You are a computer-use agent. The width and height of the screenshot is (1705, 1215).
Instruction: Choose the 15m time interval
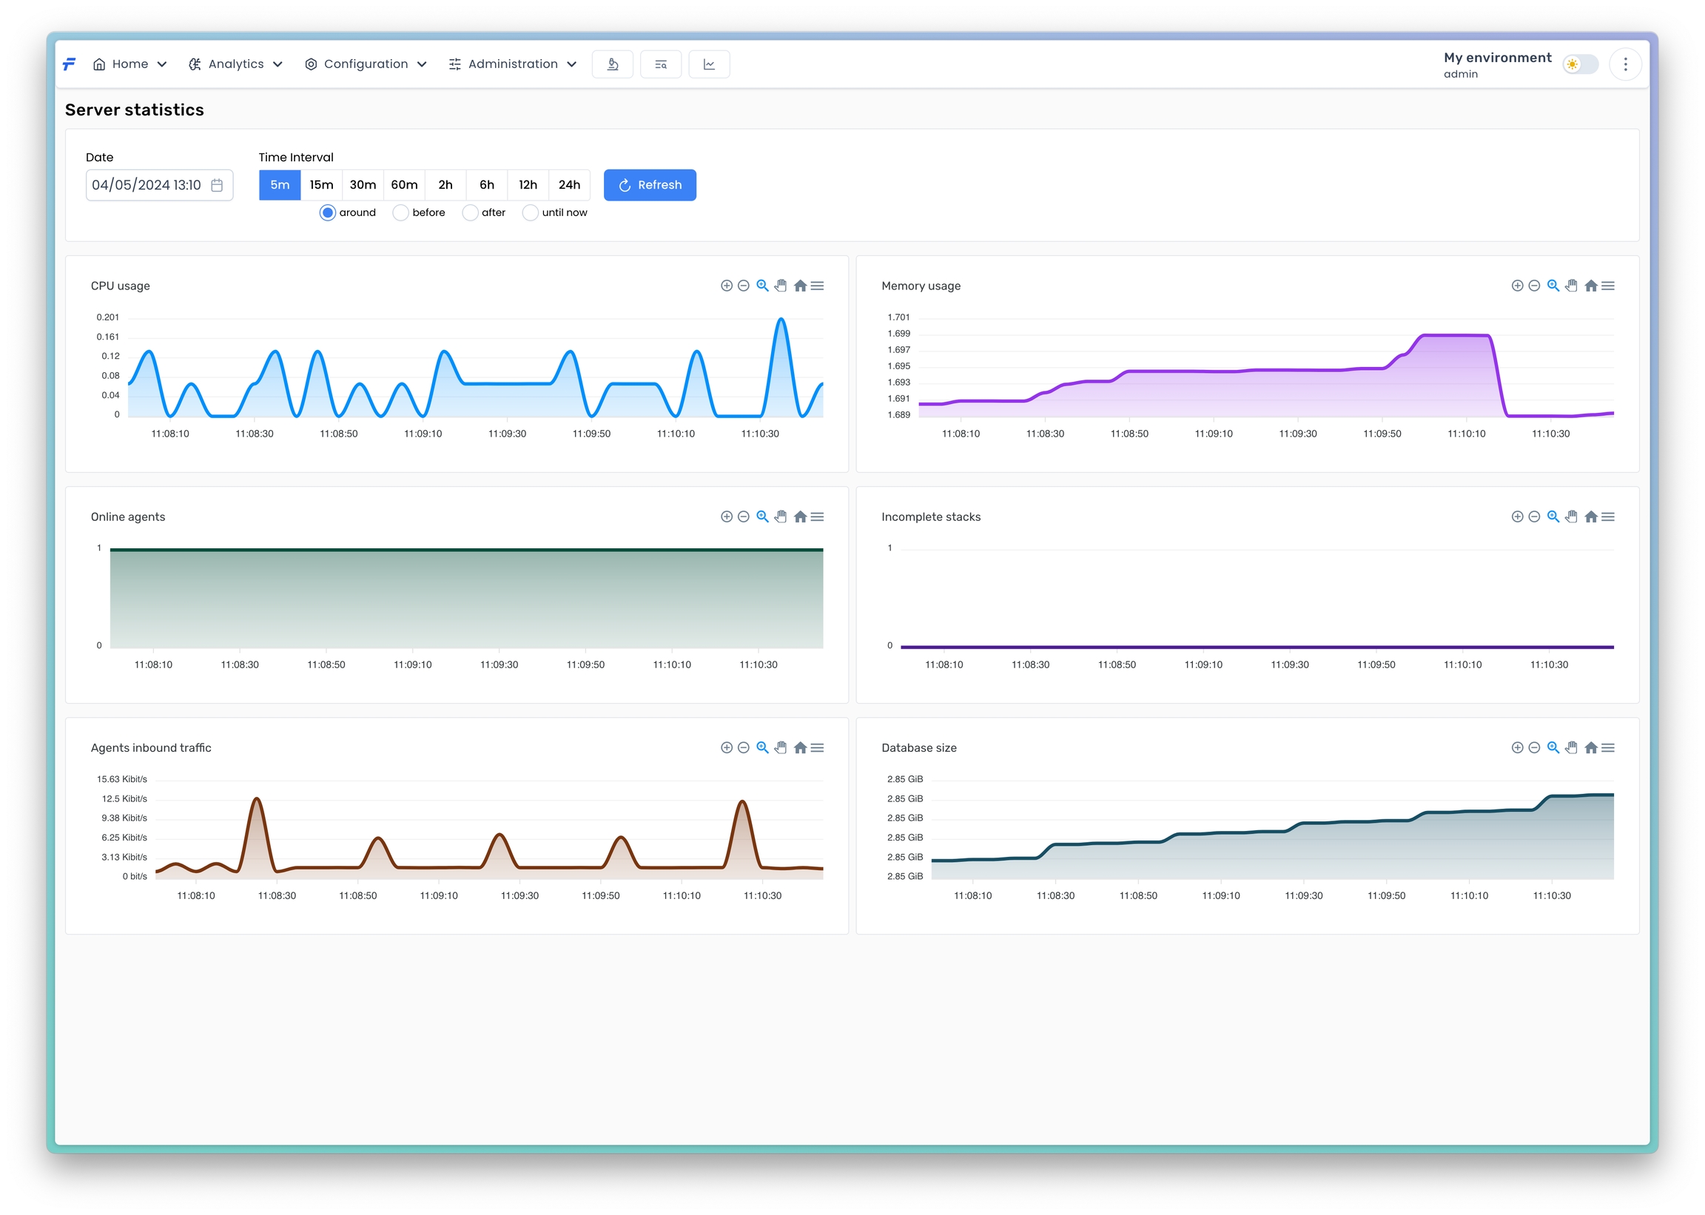pos(322,185)
